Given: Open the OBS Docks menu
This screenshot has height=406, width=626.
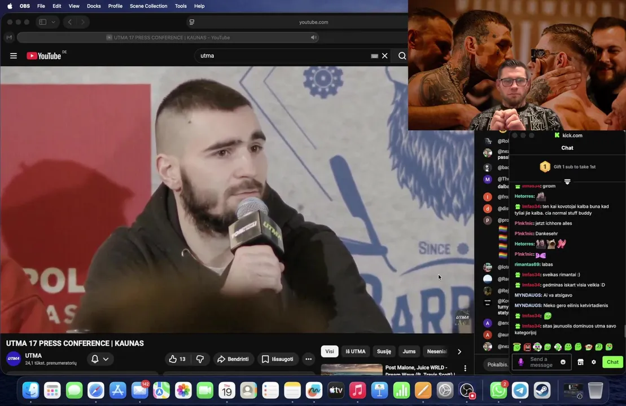Looking at the screenshot, I should click(94, 6).
